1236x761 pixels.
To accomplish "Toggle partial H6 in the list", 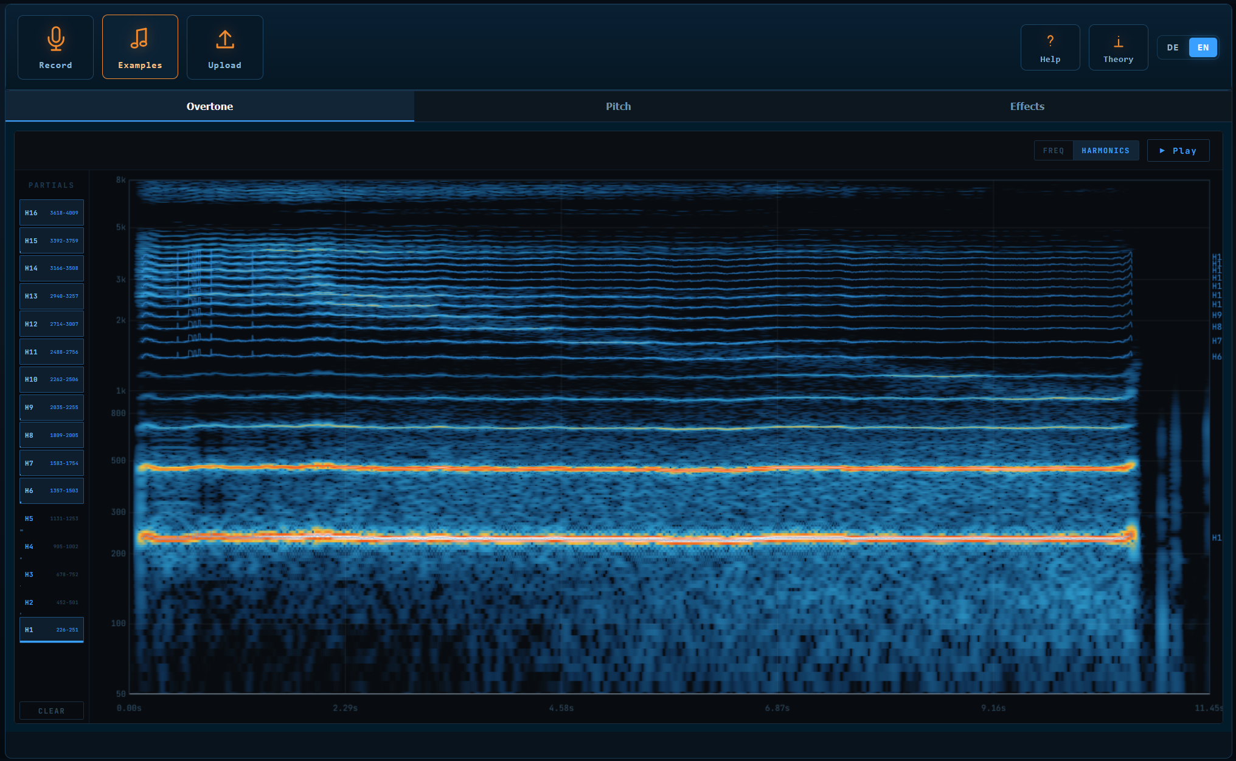I will tap(52, 491).
